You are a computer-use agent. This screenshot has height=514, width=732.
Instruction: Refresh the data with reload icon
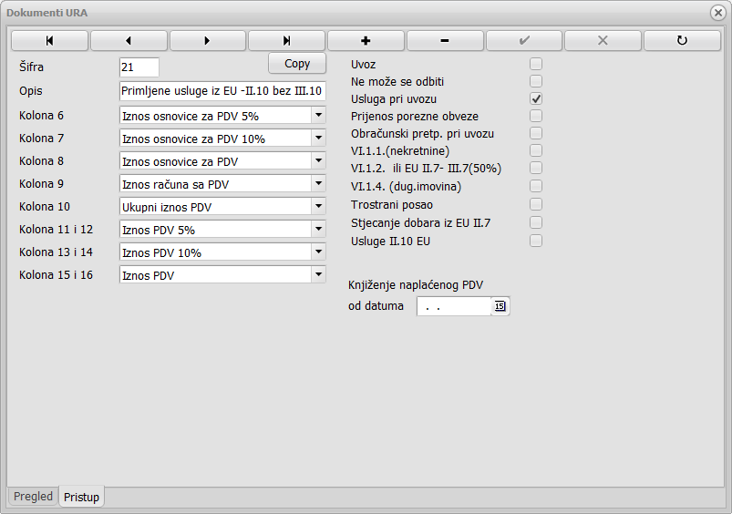point(682,41)
